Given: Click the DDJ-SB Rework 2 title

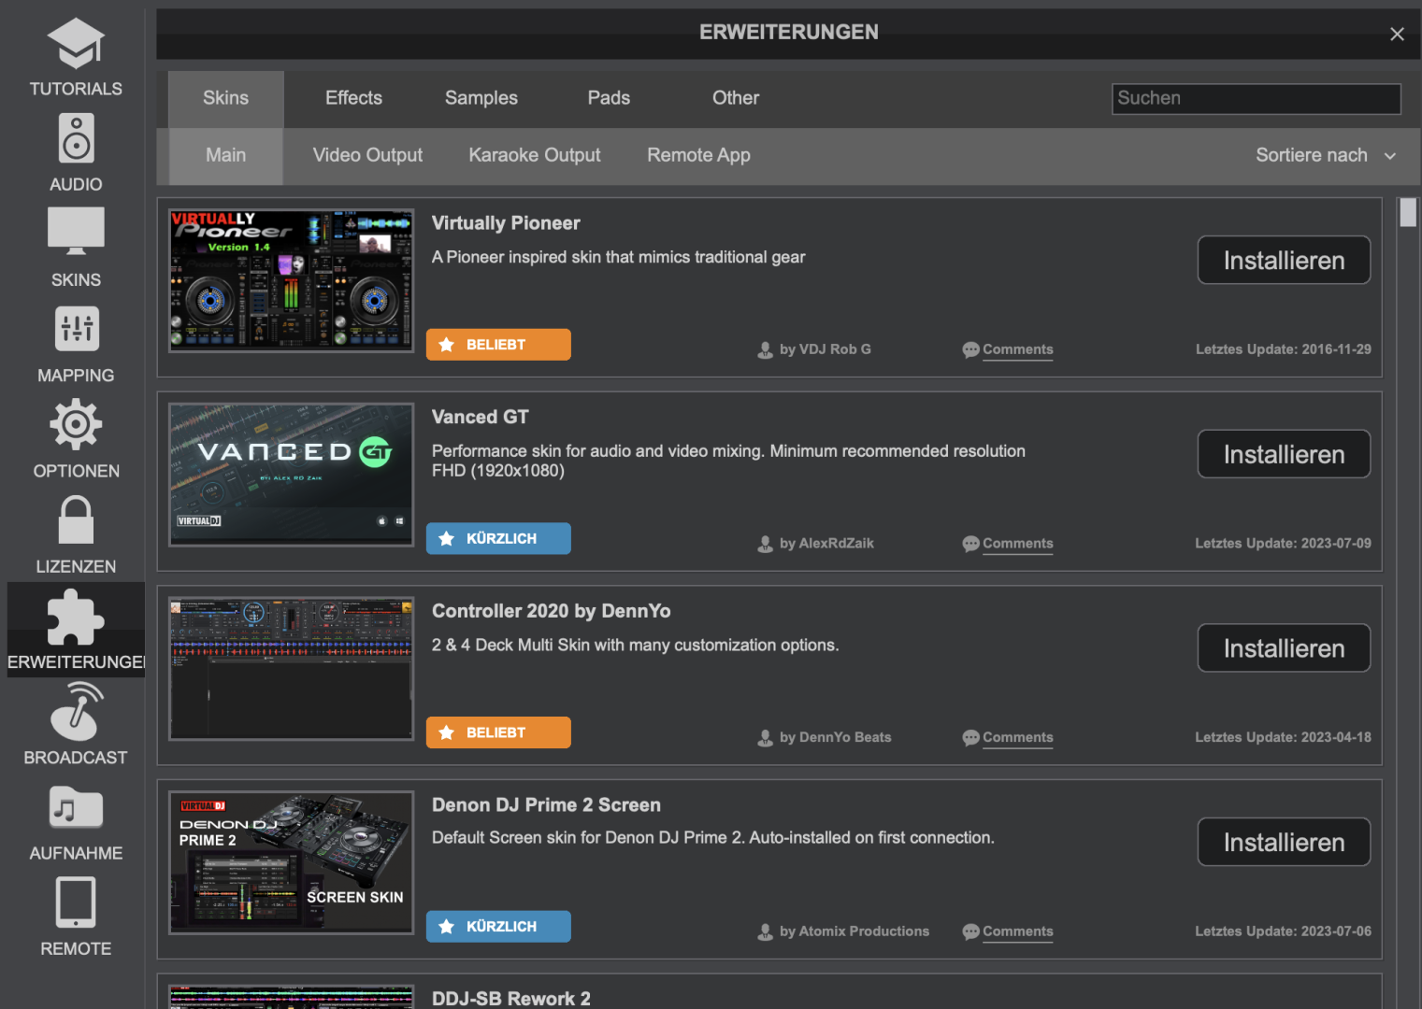Looking at the screenshot, I should tap(510, 998).
